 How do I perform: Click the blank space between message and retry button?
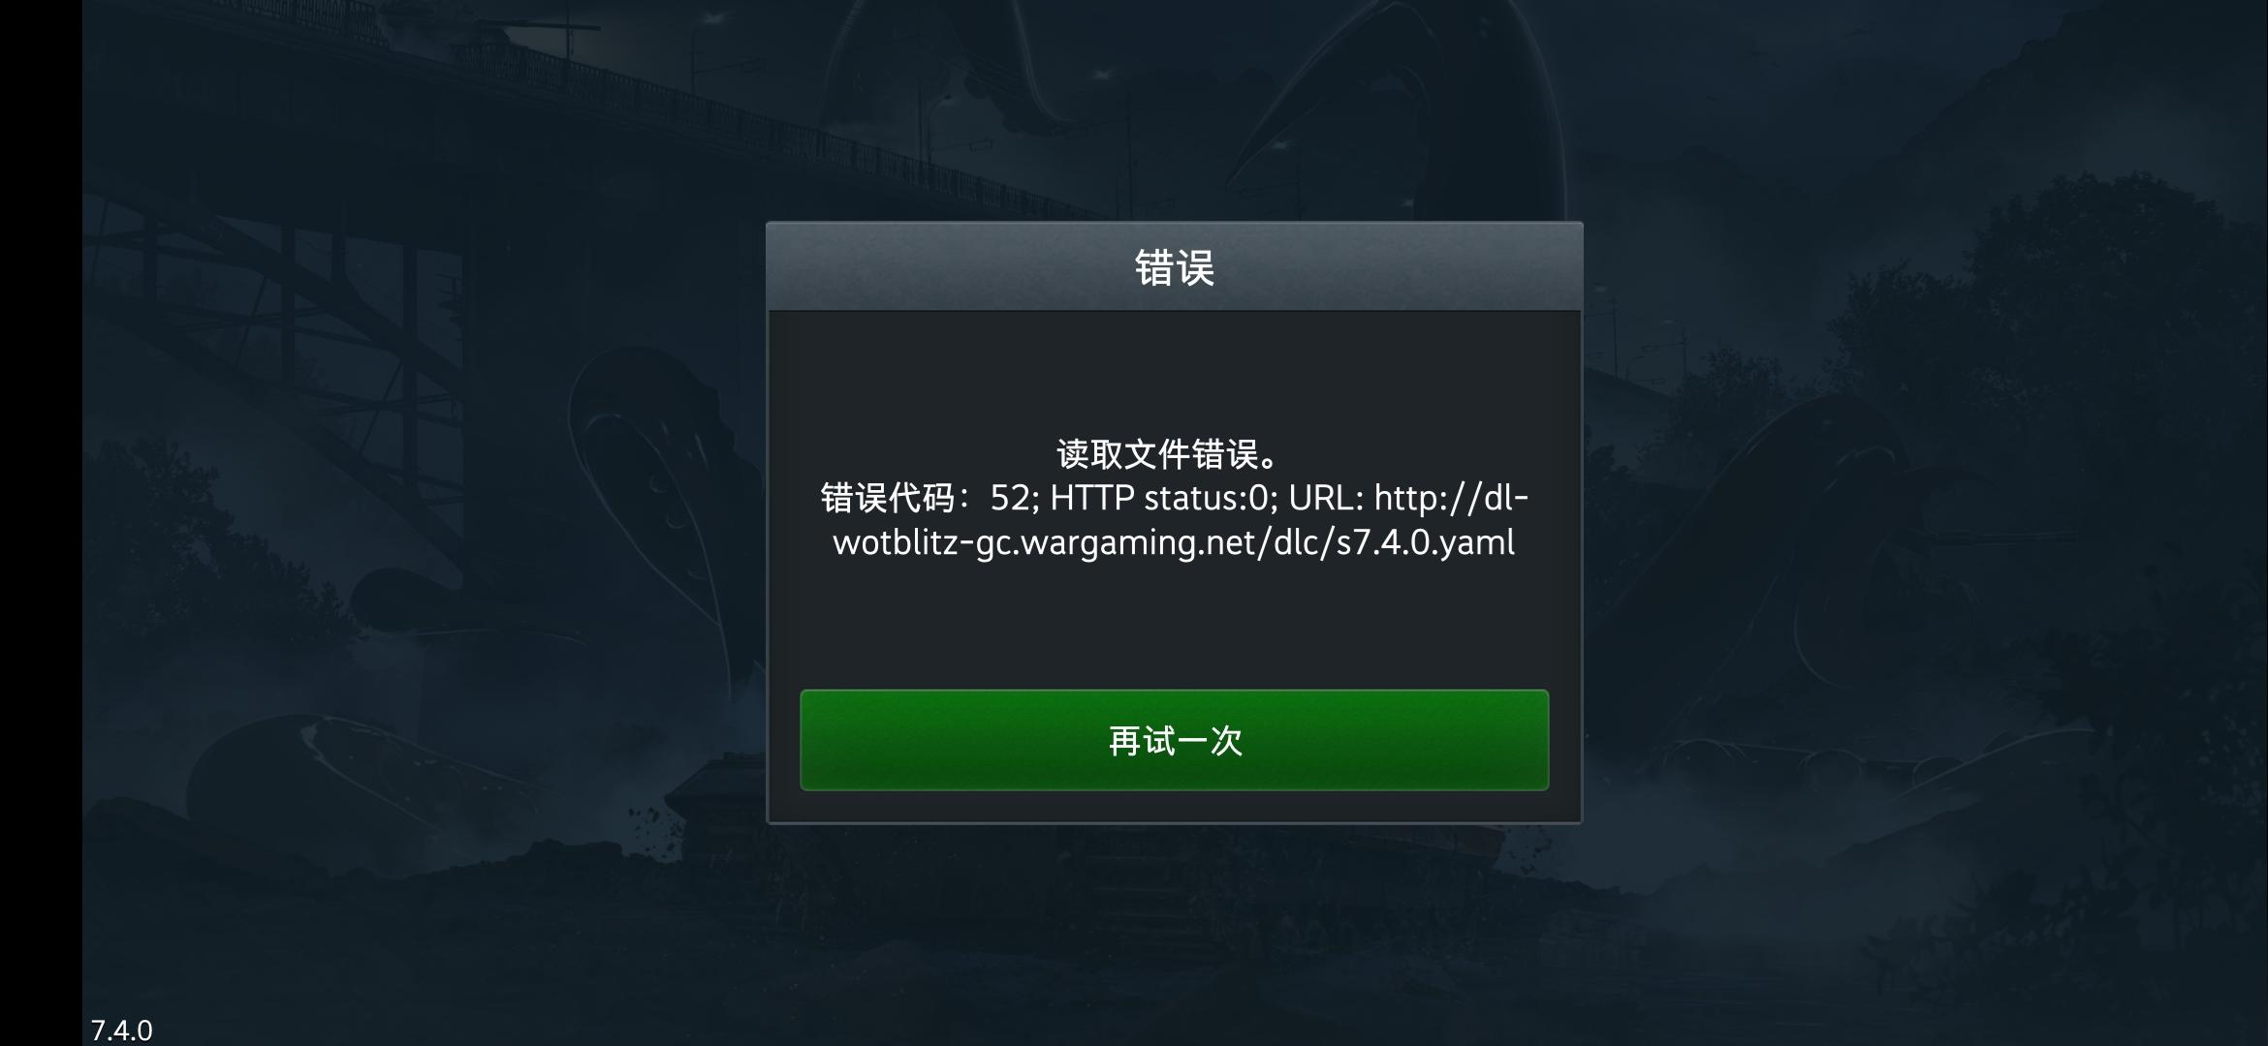click(1174, 625)
